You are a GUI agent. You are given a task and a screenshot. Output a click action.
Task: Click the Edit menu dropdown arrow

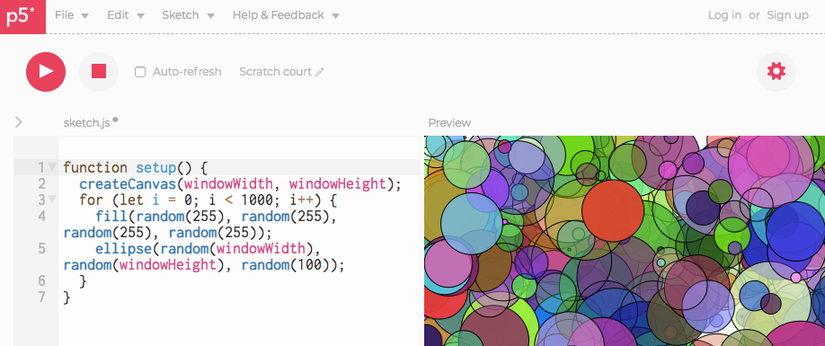140,16
